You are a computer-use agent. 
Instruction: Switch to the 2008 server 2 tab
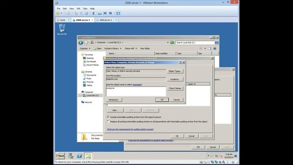click(x=106, y=20)
